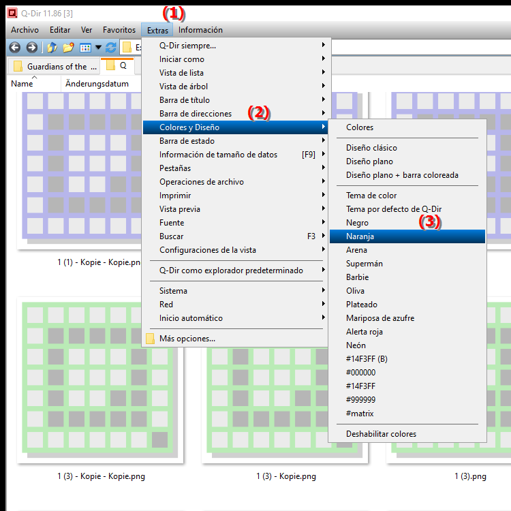Sort by Änderungsdatum column header
The image size is (511, 511).
coord(97,84)
